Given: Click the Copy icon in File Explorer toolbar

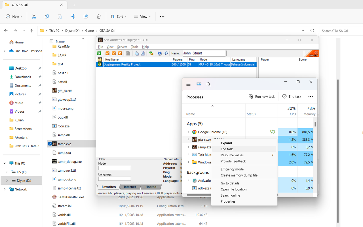Looking at the screenshot, I should (x=47, y=16).
